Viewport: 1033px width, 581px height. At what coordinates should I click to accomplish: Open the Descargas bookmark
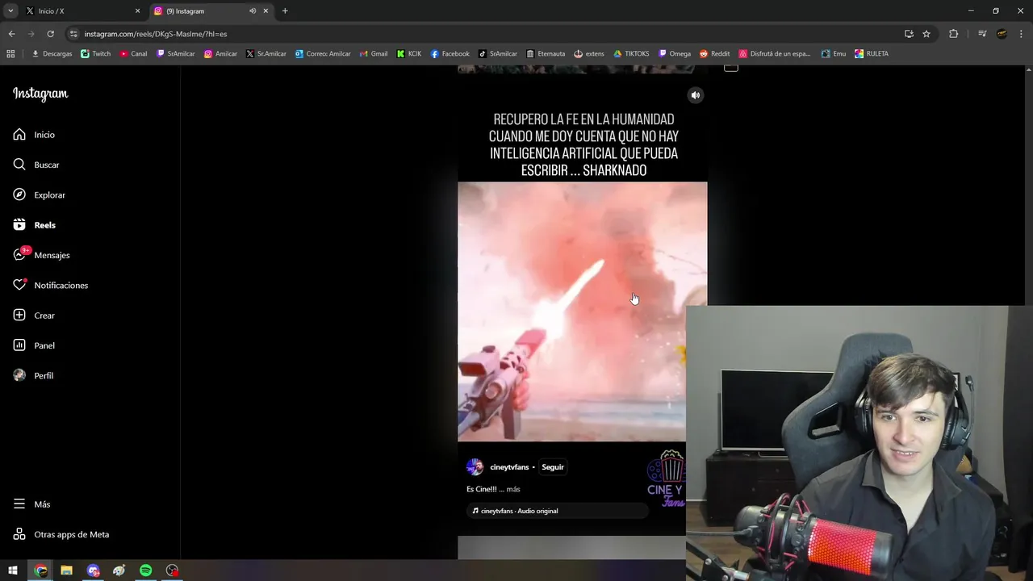52,54
